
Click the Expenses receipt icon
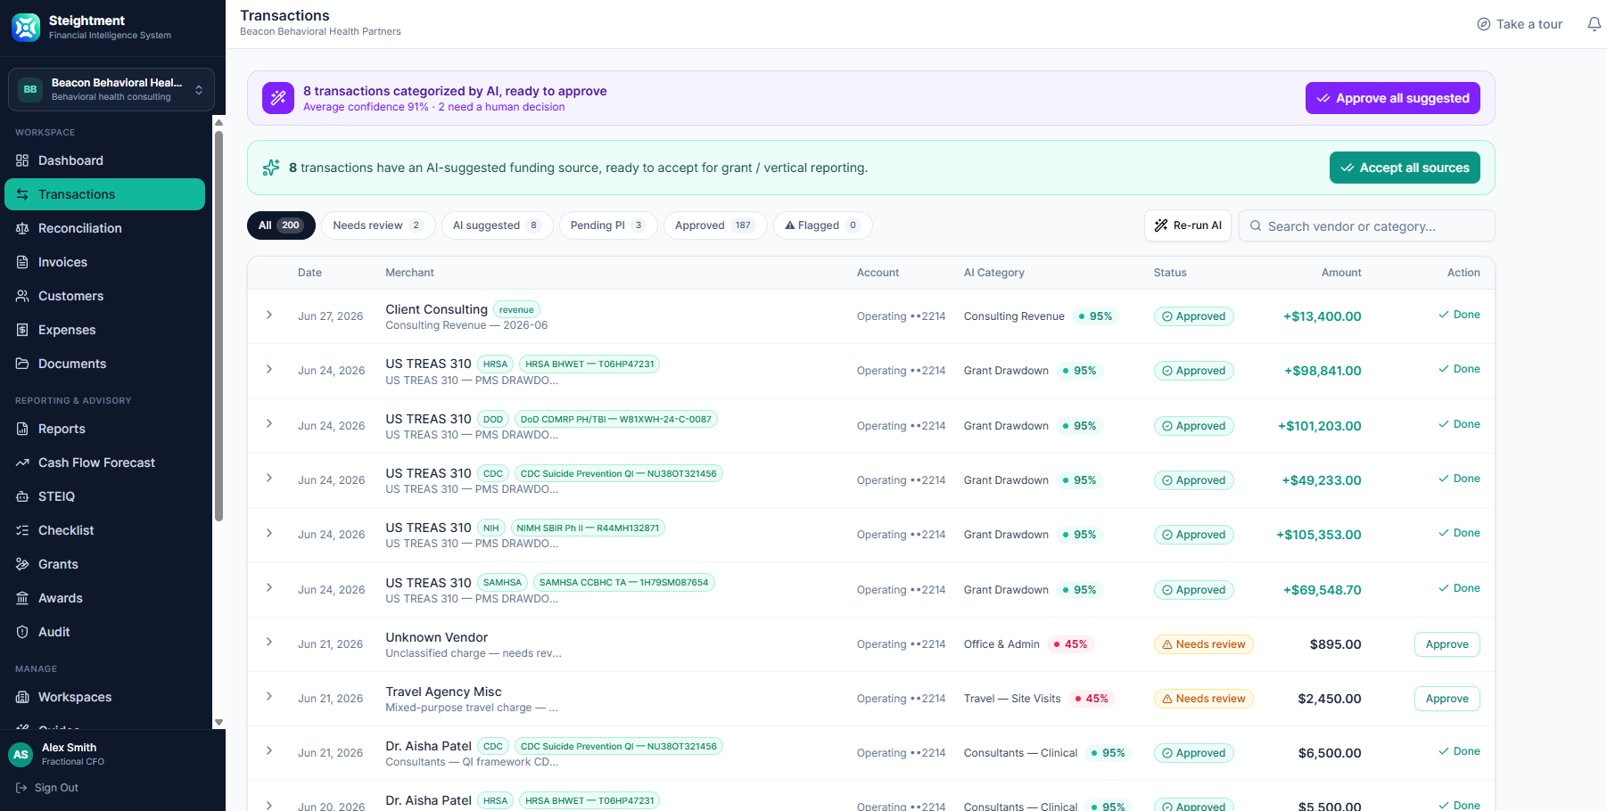click(x=22, y=330)
